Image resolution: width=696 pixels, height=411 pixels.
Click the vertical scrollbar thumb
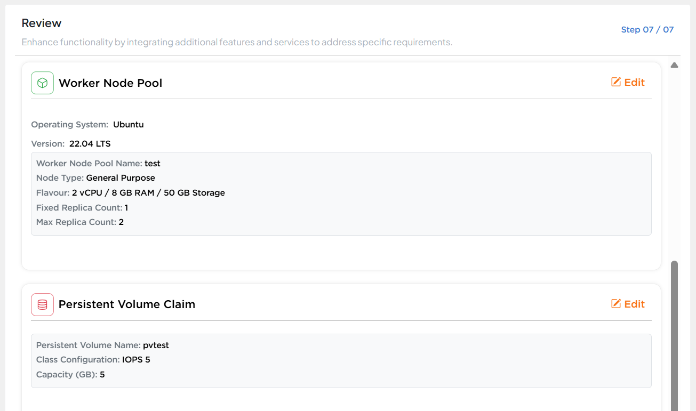pos(674,336)
